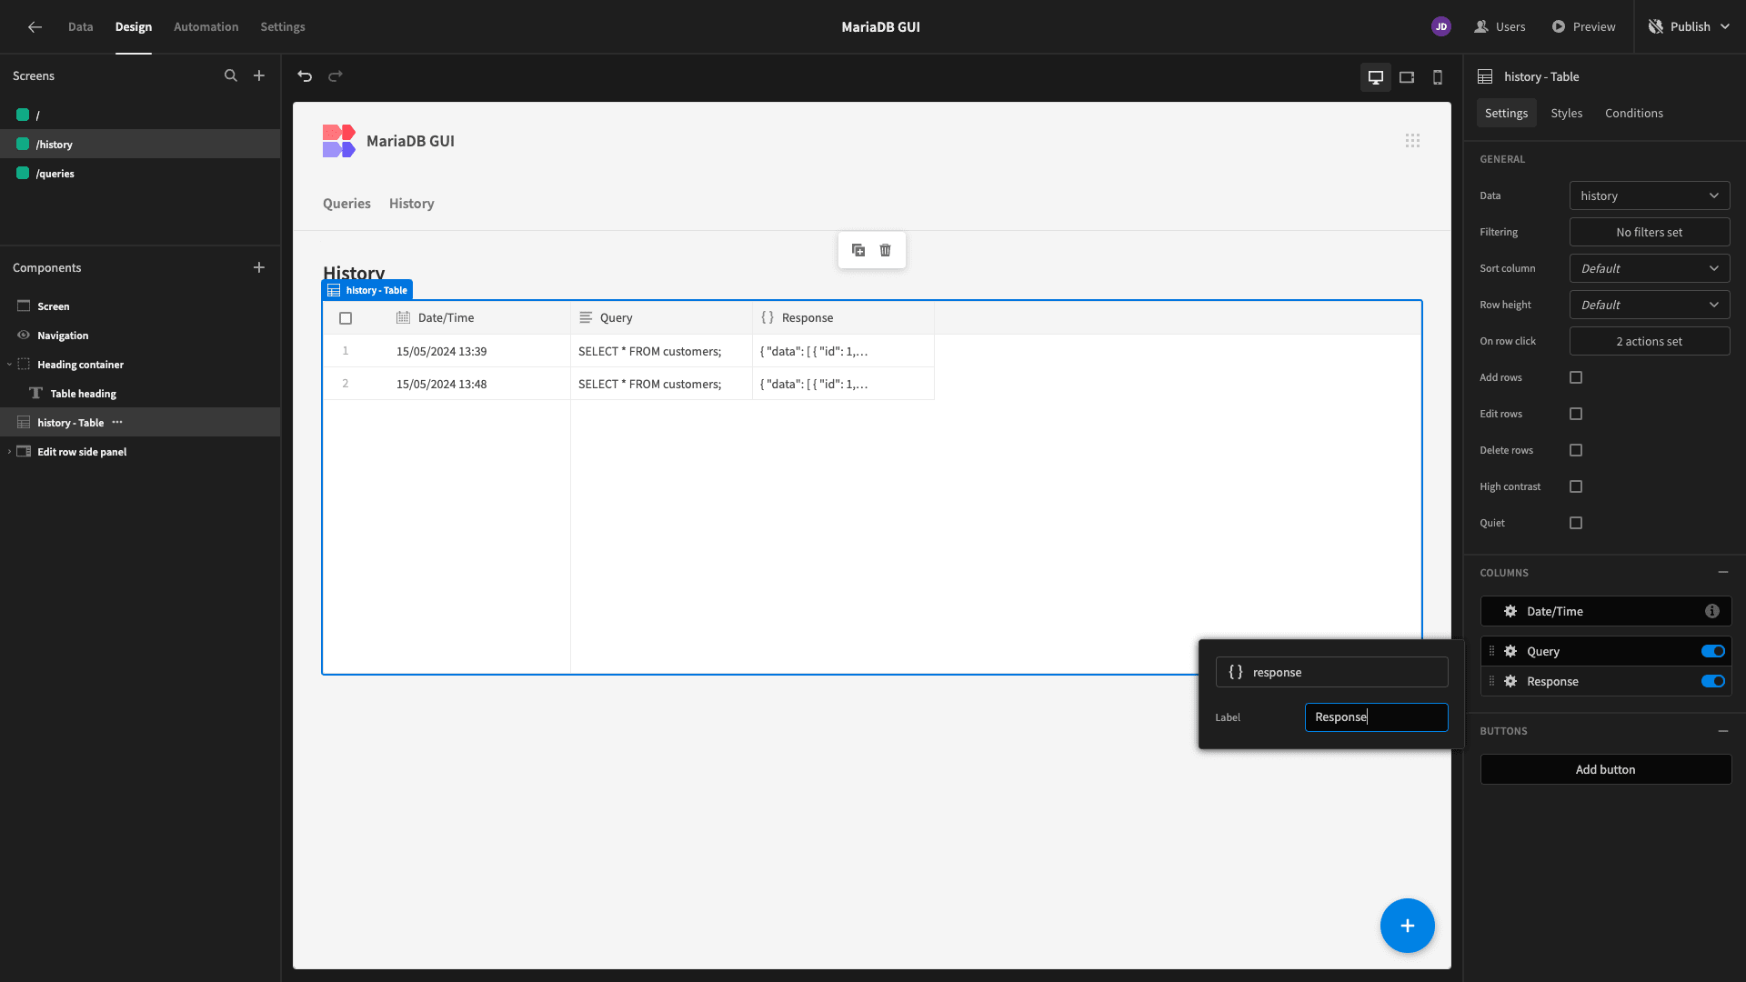Add a component using Components plus icon

click(259, 267)
